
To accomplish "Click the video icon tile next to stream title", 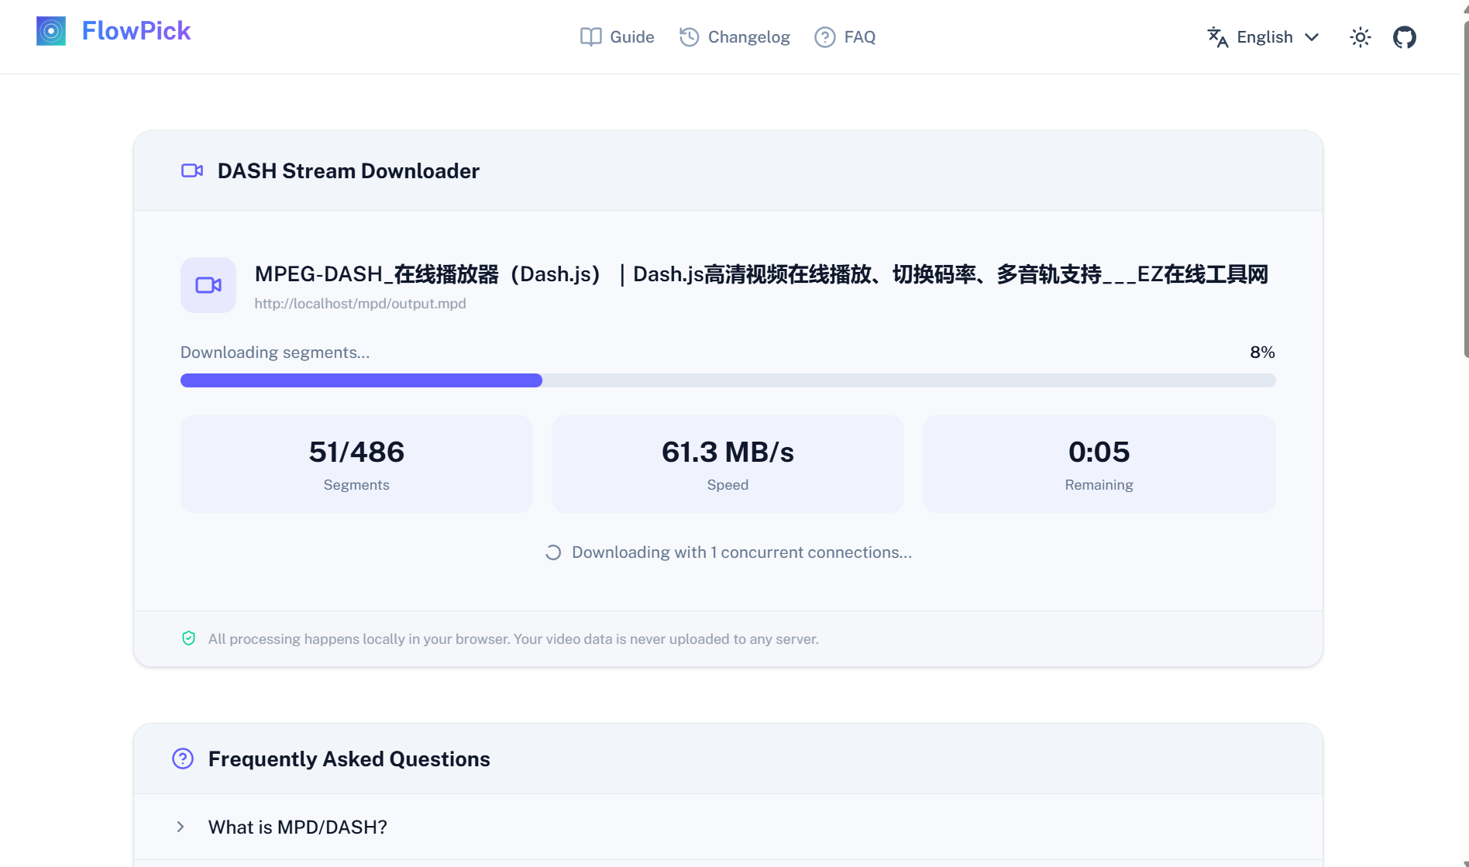I will [x=208, y=285].
